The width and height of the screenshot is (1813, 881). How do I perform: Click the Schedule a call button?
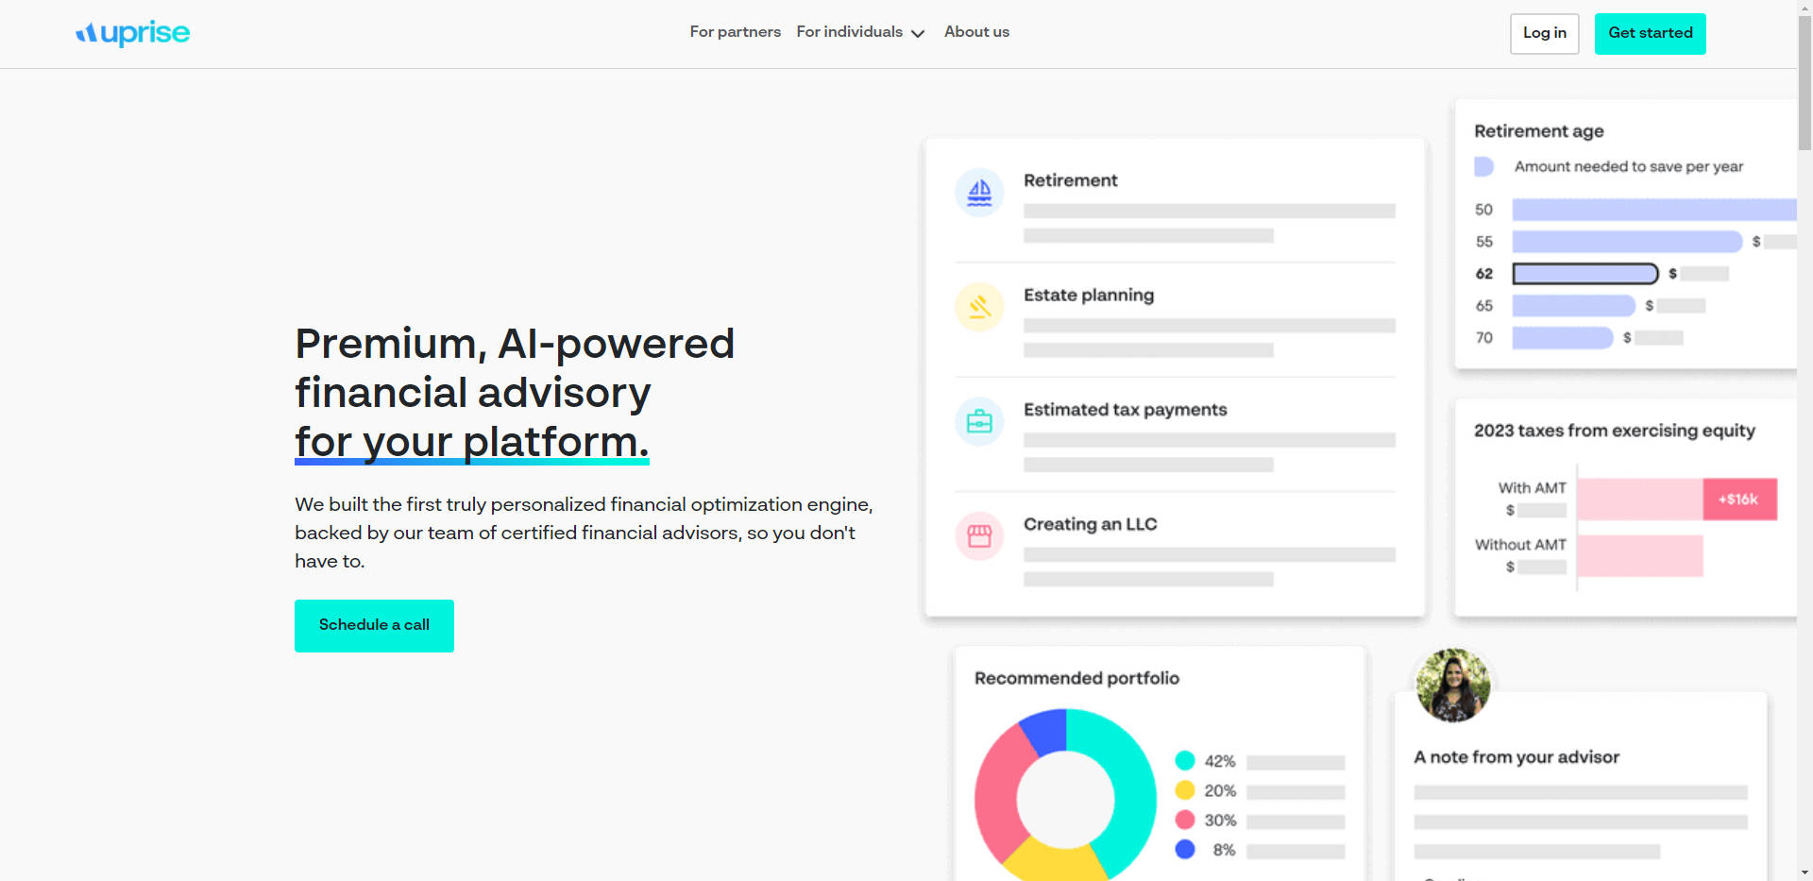[x=374, y=625]
